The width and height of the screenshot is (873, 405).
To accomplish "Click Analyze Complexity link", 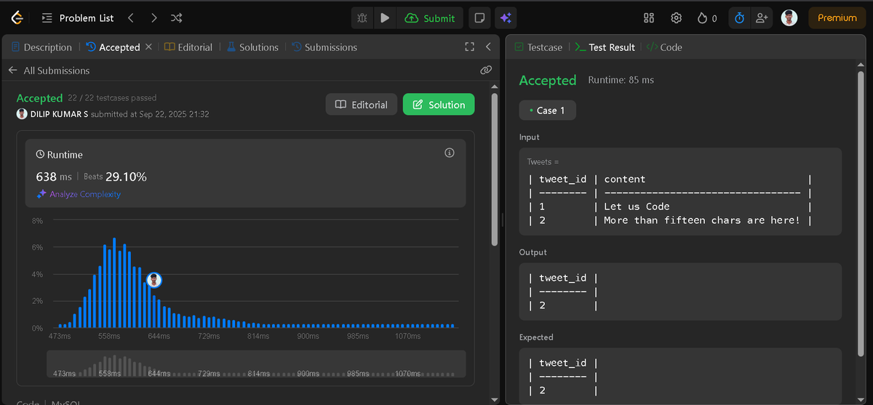I will tap(79, 194).
